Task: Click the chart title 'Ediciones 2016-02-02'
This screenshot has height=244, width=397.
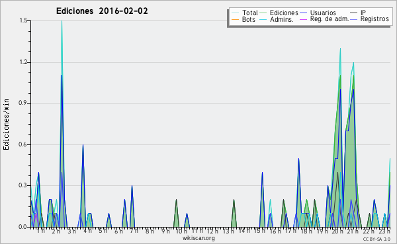Action: click(102, 11)
